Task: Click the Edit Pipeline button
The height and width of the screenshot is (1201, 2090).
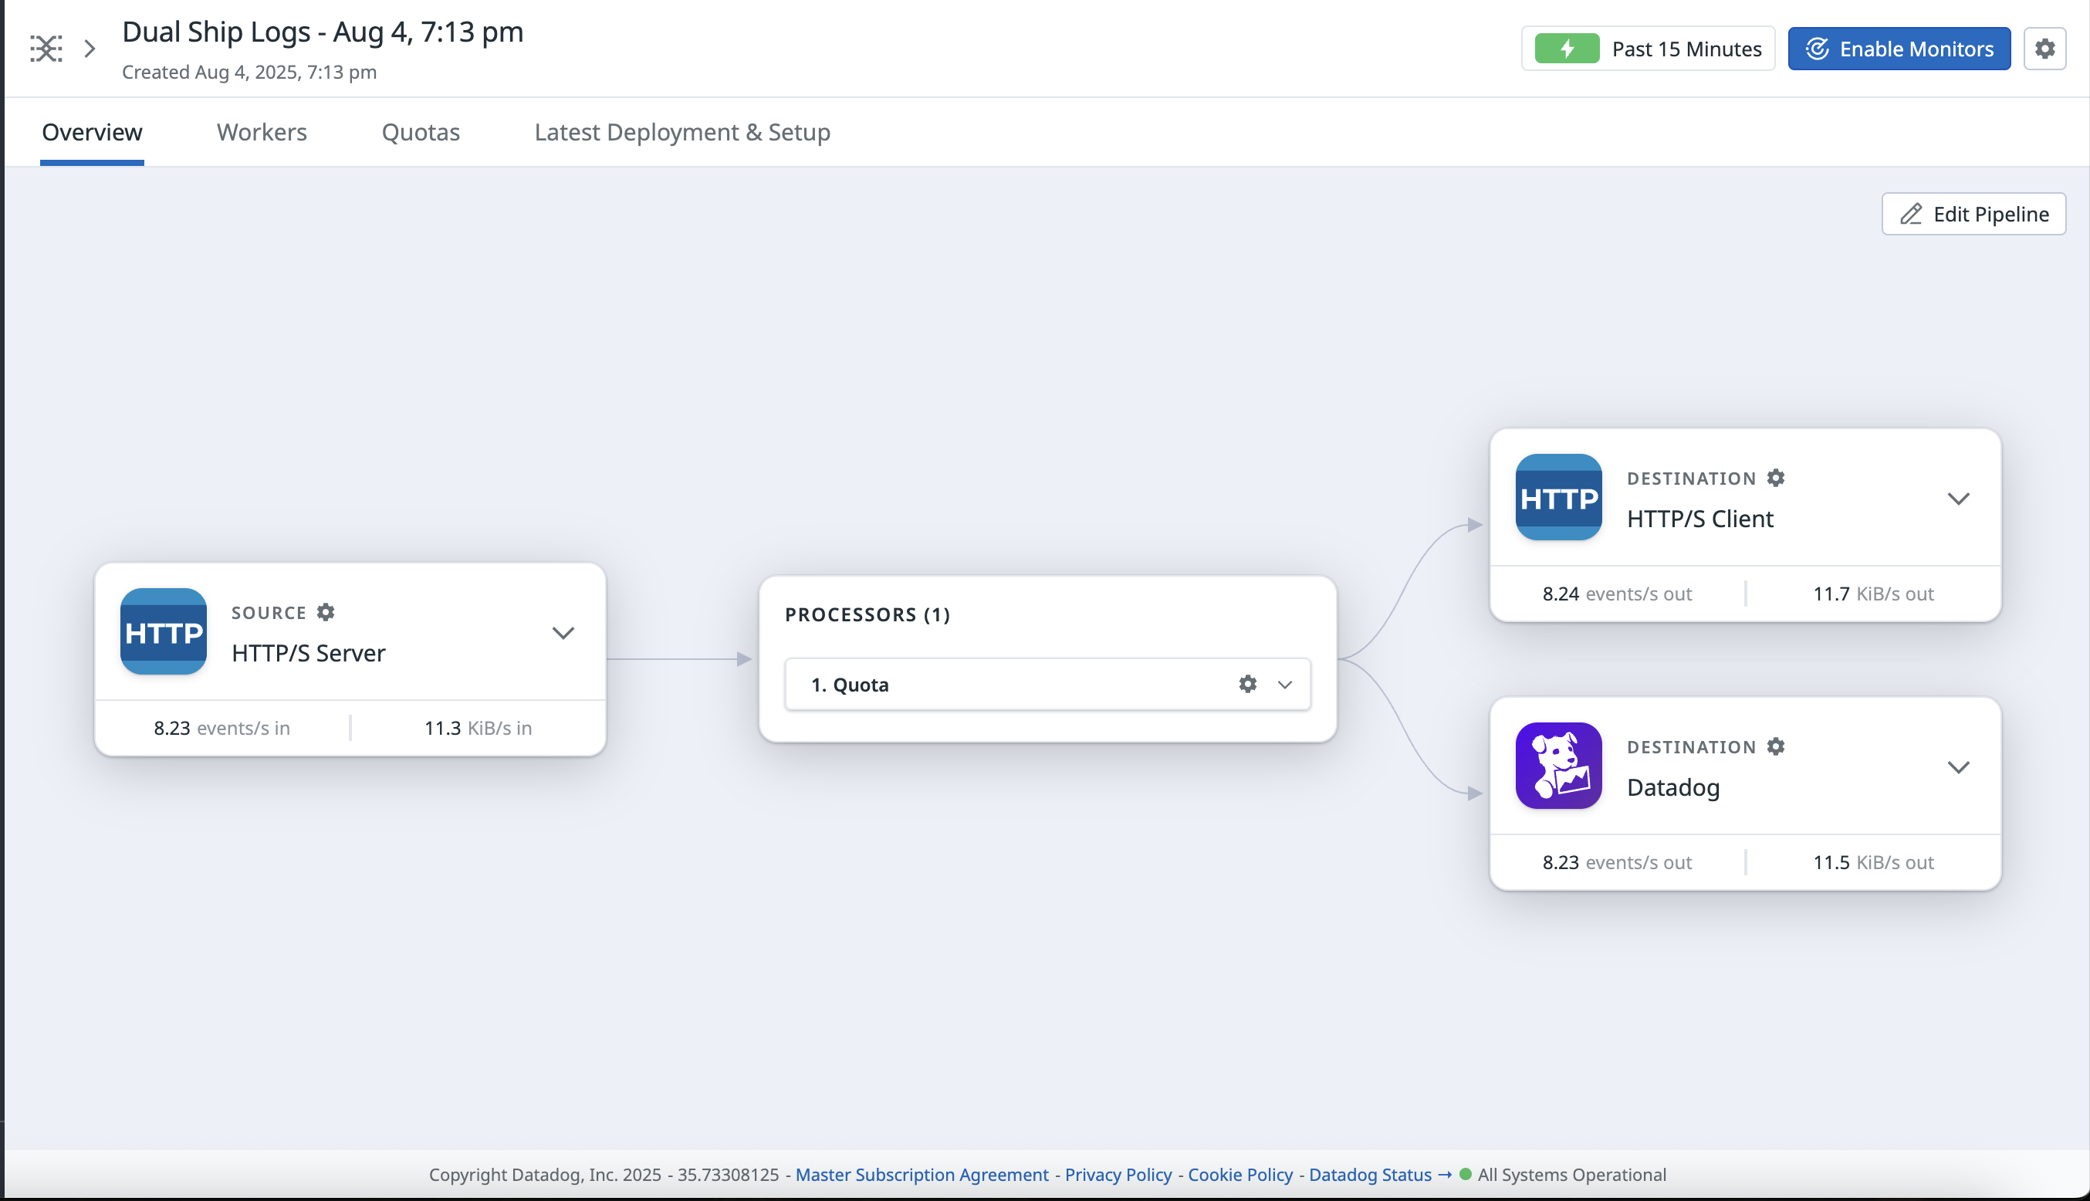Action: click(x=1973, y=215)
